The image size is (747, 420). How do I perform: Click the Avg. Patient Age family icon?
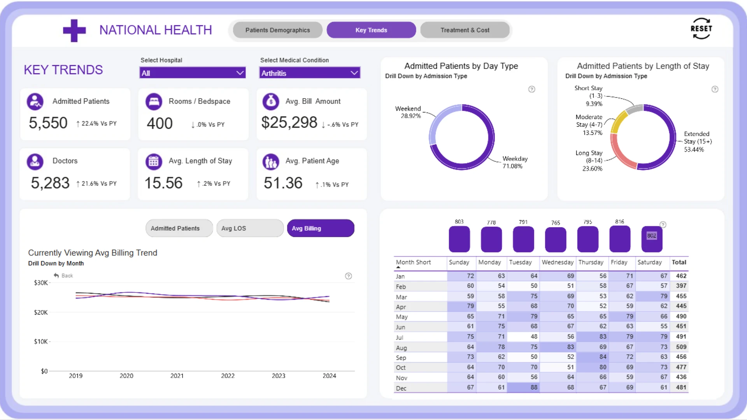point(271,161)
